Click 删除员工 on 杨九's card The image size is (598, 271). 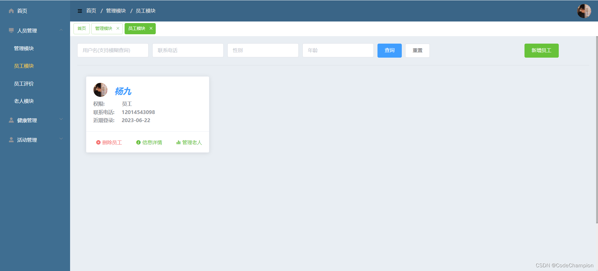[112, 142]
